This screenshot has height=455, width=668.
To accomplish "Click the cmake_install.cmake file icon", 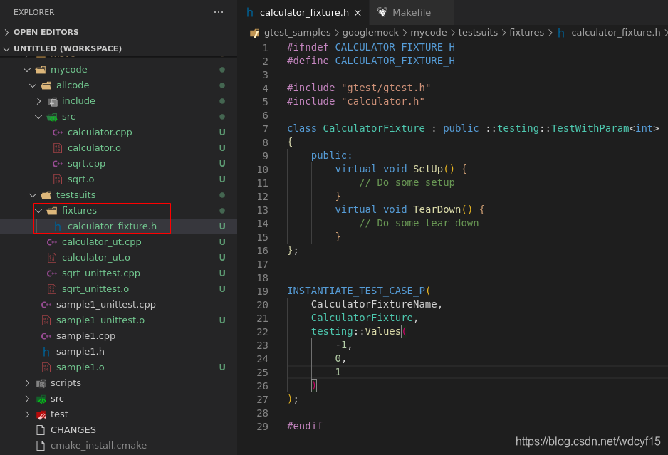I will (41, 446).
